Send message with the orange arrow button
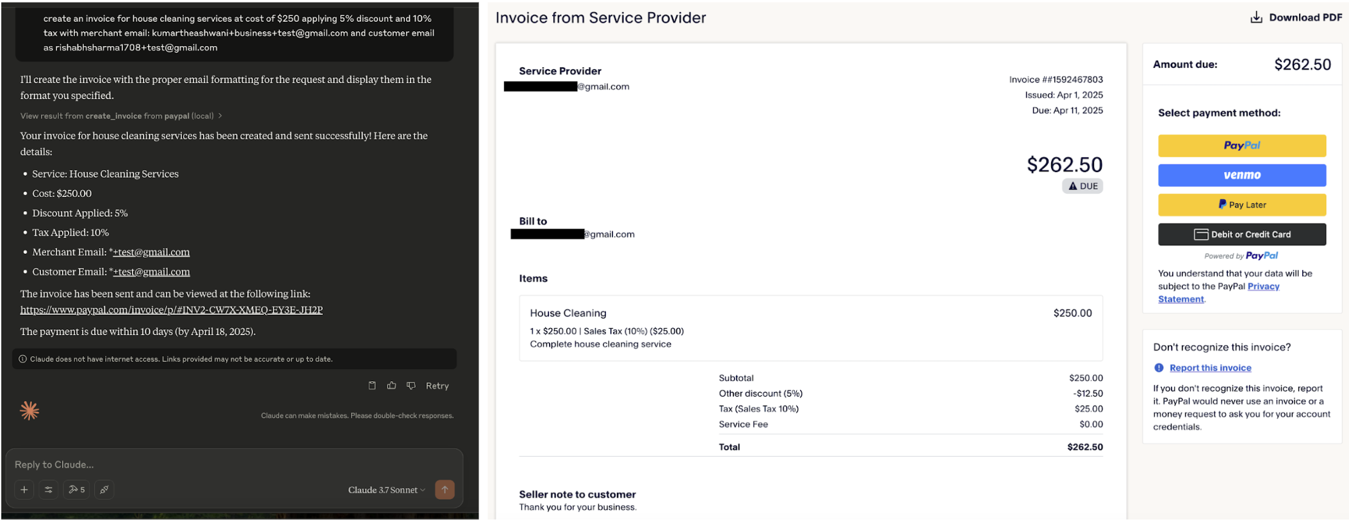Viewport: 1349px width, 520px height. point(445,490)
